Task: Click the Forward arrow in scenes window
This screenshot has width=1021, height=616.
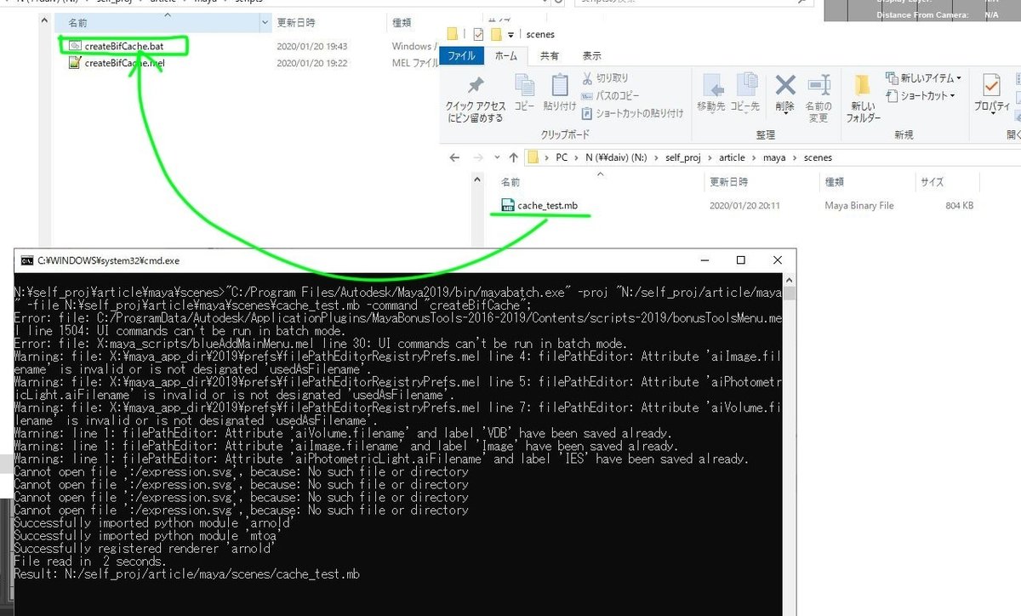Action: 476,157
